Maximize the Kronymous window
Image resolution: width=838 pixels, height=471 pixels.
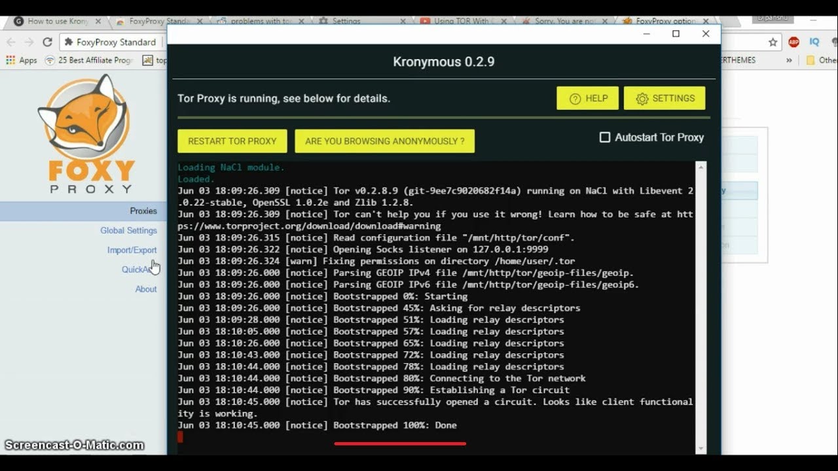pos(676,34)
